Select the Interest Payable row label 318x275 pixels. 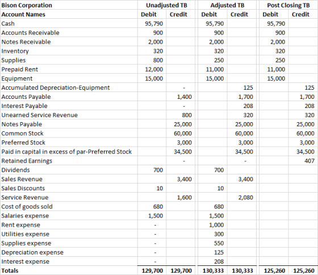[x=24, y=106]
